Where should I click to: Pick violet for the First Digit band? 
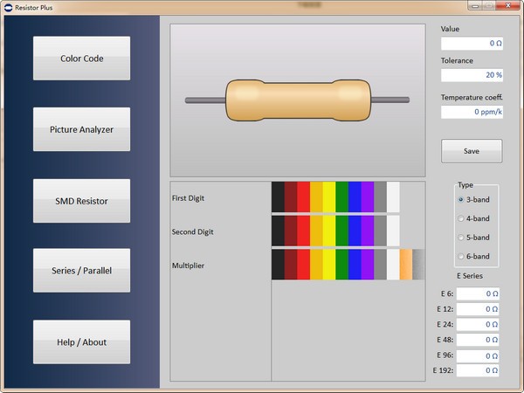pos(368,196)
